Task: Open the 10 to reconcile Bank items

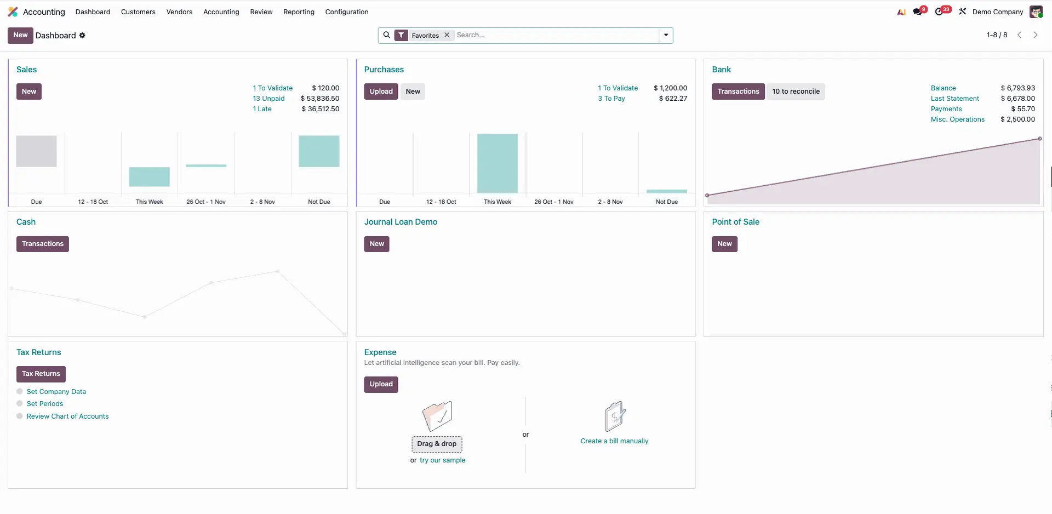Action: 796,91
